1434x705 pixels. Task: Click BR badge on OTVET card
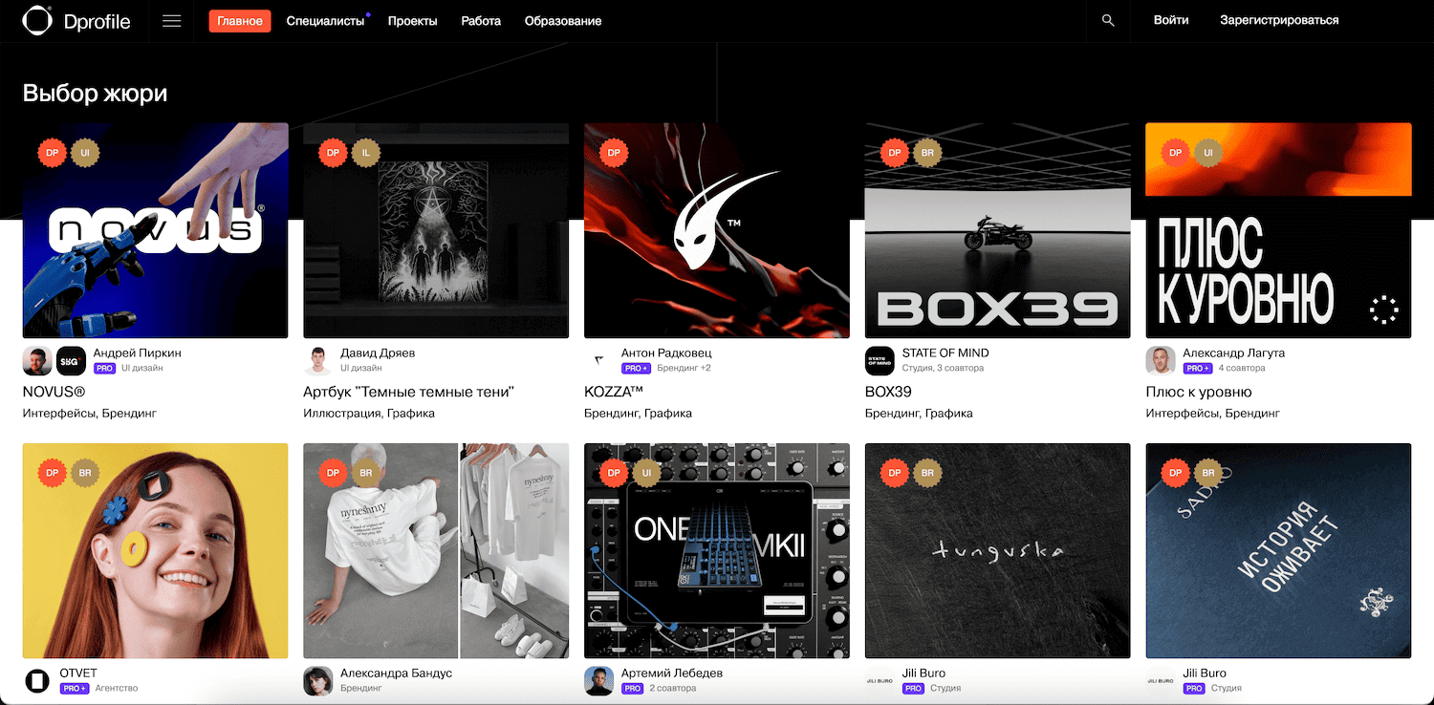pyautogui.click(x=85, y=472)
